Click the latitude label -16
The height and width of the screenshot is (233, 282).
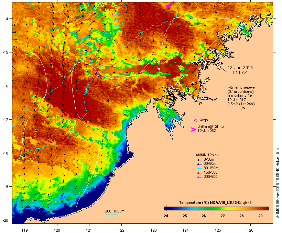[5, 86]
